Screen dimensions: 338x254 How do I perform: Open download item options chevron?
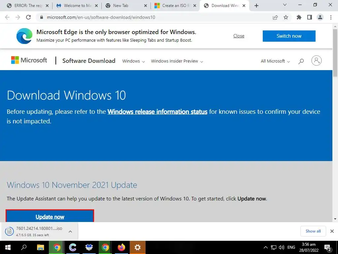click(70, 232)
